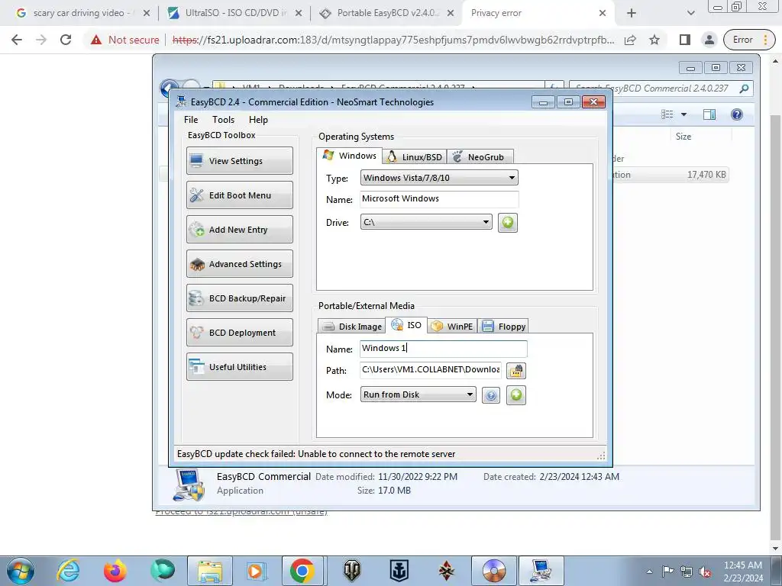
Task: Open Advanced Settings in EasyBCD
Action: [239, 263]
